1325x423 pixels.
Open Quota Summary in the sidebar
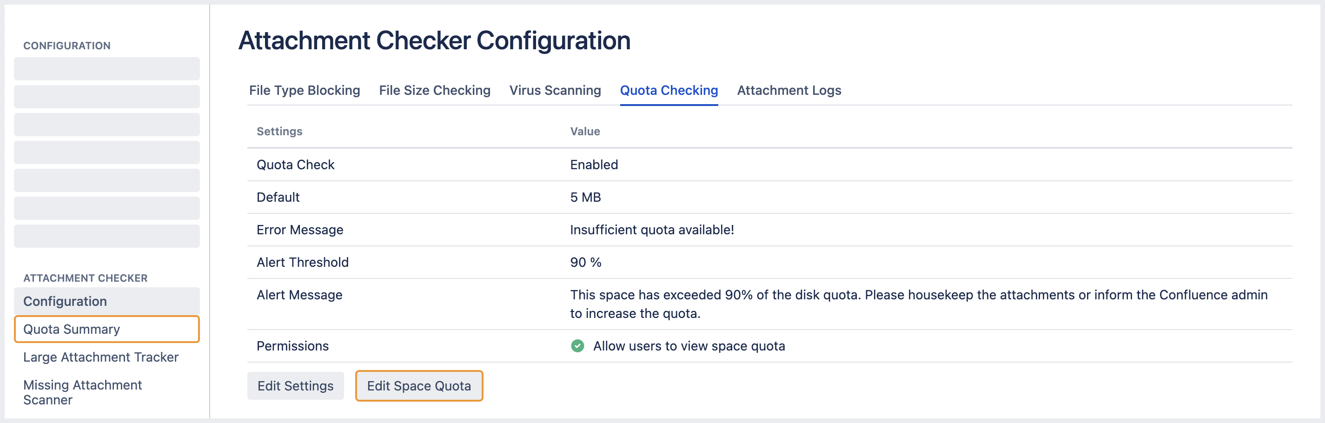[x=72, y=329]
